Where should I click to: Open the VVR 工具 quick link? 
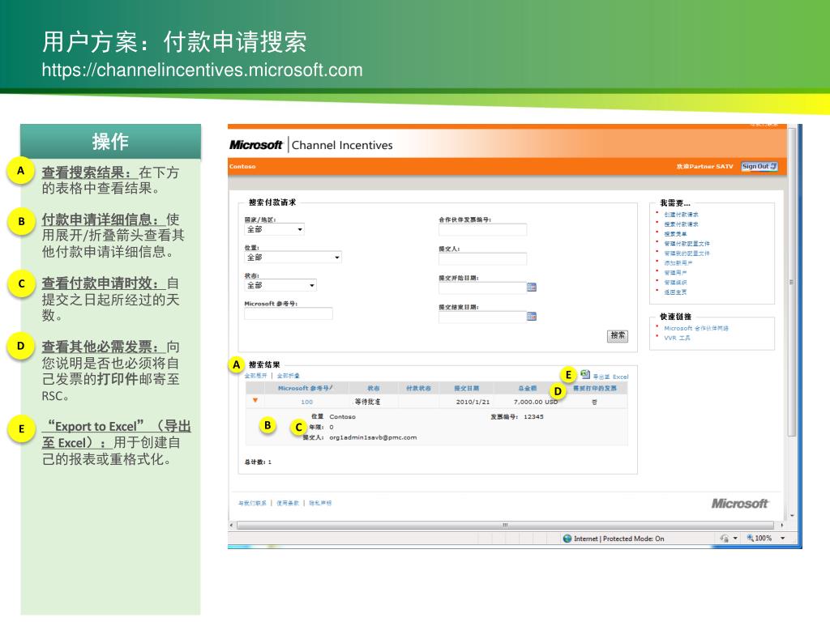pyautogui.click(x=677, y=338)
